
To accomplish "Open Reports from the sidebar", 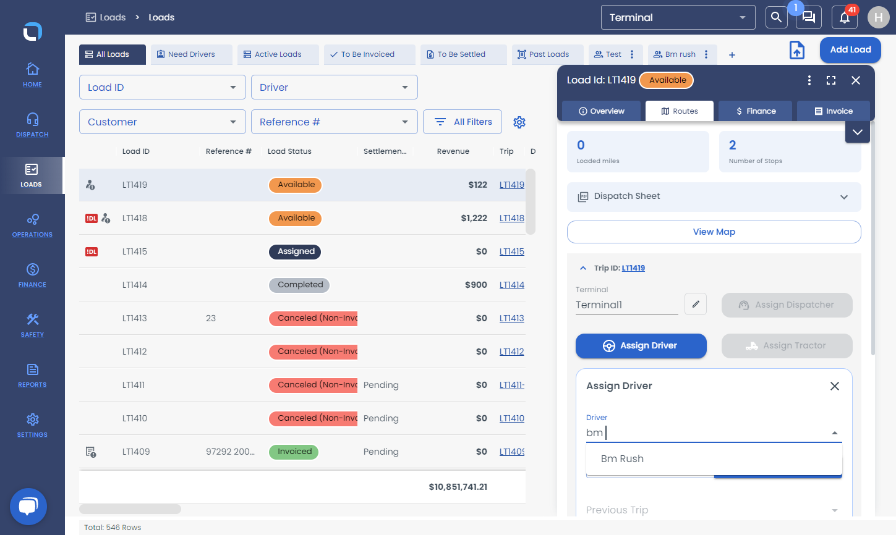I will (x=32, y=374).
